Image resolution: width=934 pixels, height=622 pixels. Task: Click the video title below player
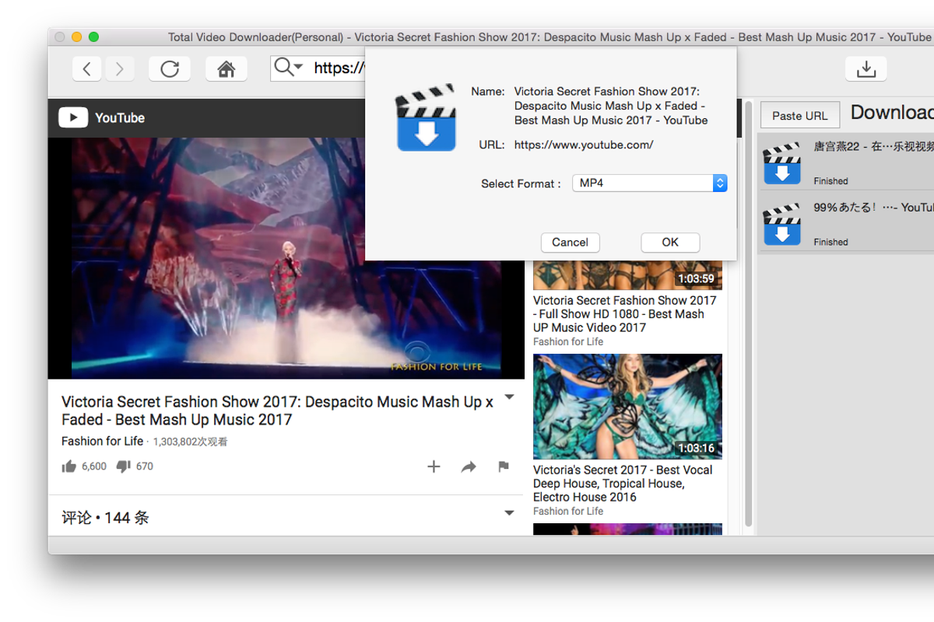[278, 411]
